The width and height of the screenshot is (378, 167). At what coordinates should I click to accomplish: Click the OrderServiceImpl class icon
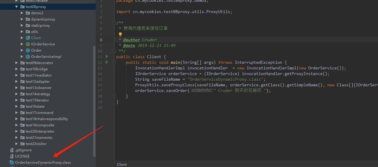(x=28, y=57)
